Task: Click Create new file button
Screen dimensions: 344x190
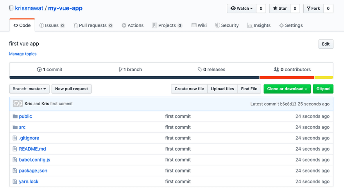Action: (189, 89)
